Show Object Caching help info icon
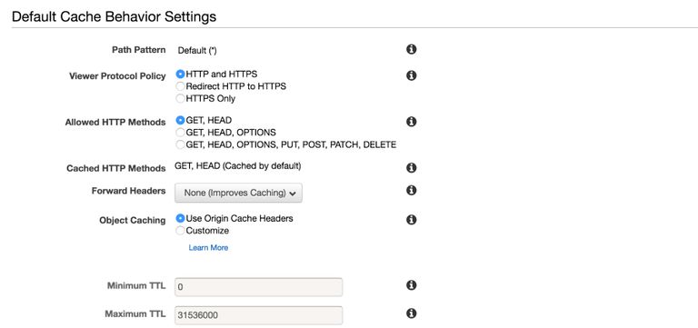 (x=412, y=219)
